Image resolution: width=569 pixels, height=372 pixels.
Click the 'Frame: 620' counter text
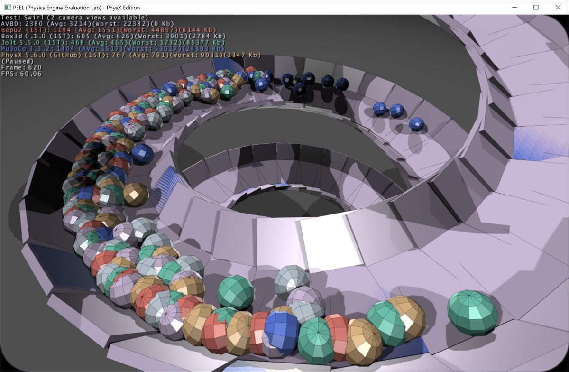tap(22, 67)
